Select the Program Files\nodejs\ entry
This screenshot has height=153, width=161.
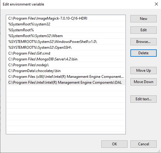[66, 65]
